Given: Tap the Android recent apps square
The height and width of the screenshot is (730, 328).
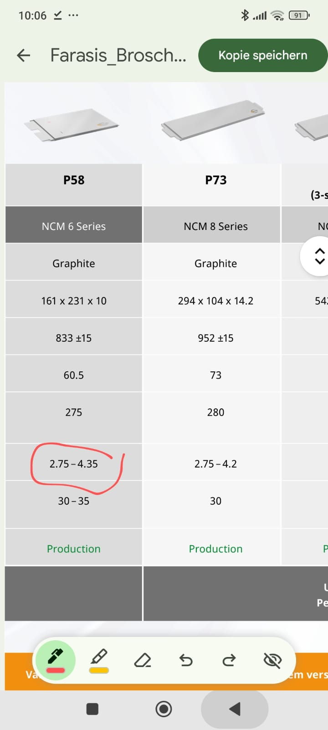Looking at the screenshot, I should pos(92,709).
